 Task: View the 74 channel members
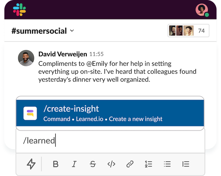click(x=189, y=31)
